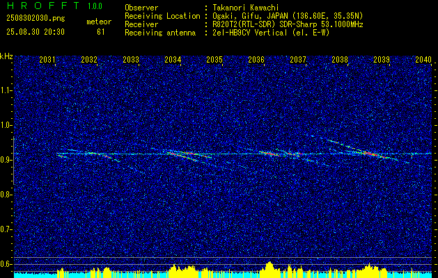
Task: Click the 2036 time marker
Action: pos(256,59)
